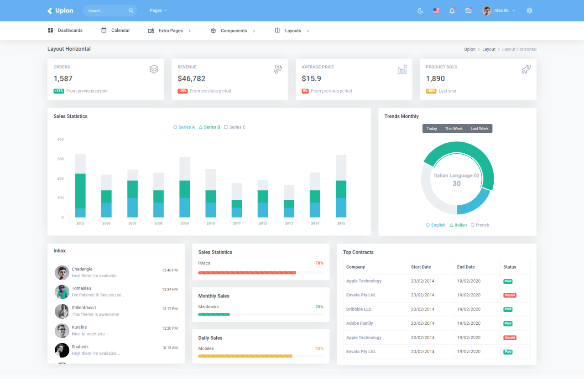The width and height of the screenshot is (584, 379).
Task: Open the notifications bell
Action: (452, 10)
